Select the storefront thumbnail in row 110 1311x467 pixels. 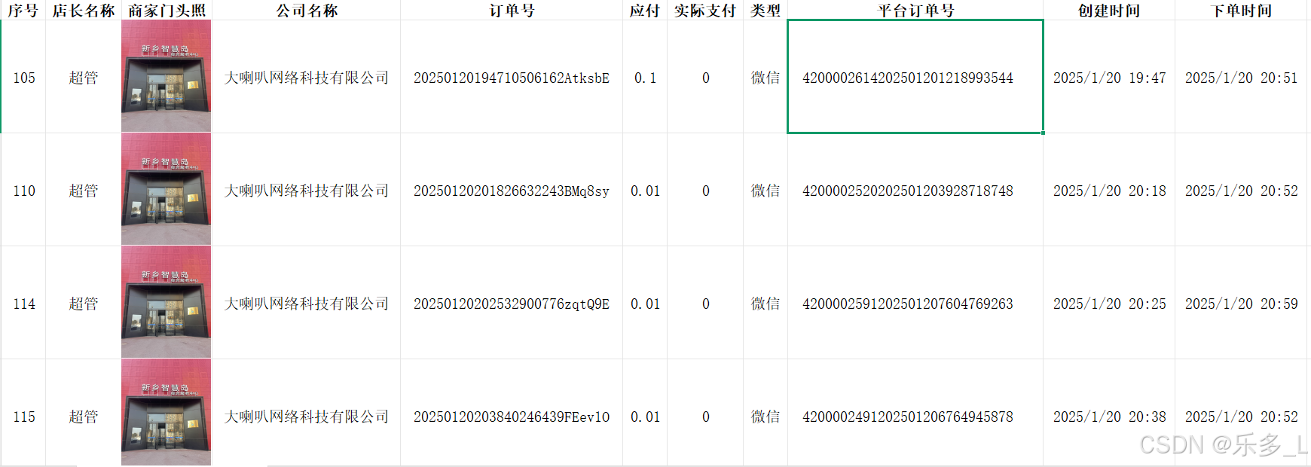pos(166,189)
